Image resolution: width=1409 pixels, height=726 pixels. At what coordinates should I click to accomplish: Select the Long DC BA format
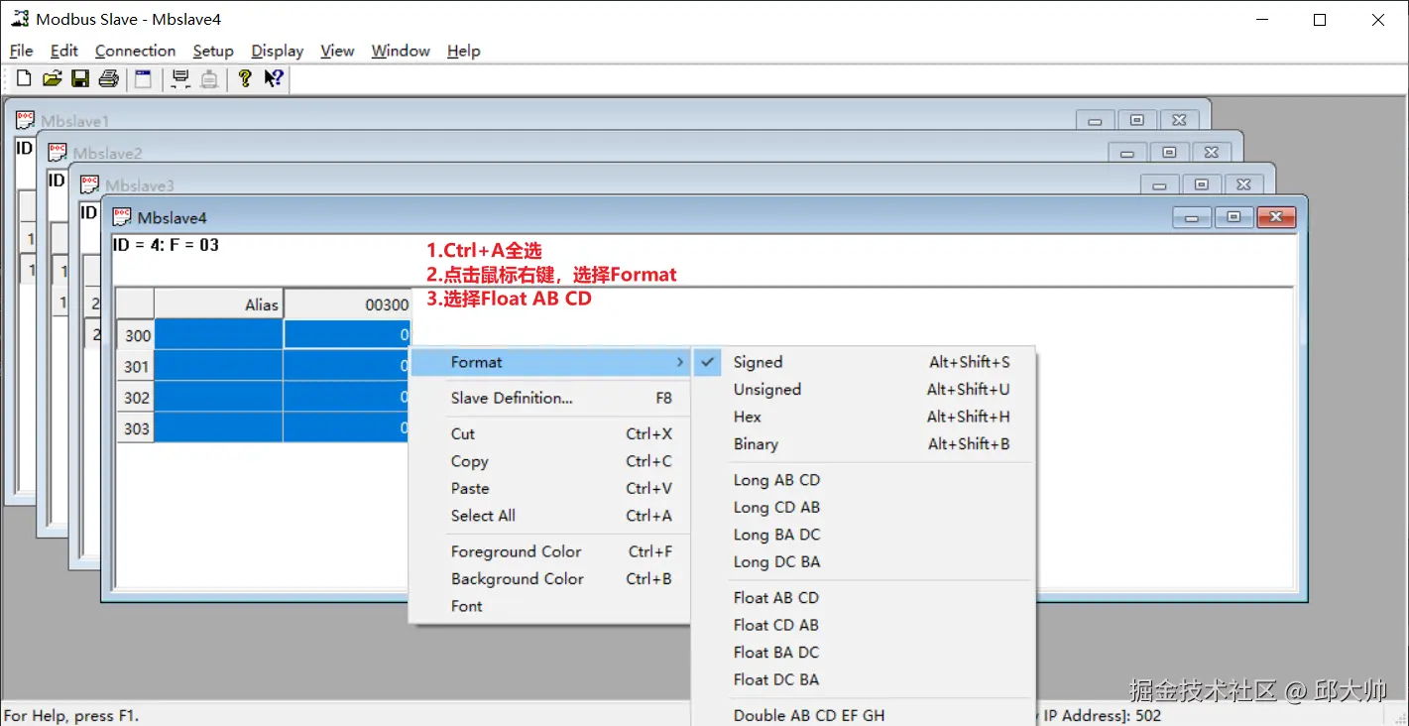(864, 561)
